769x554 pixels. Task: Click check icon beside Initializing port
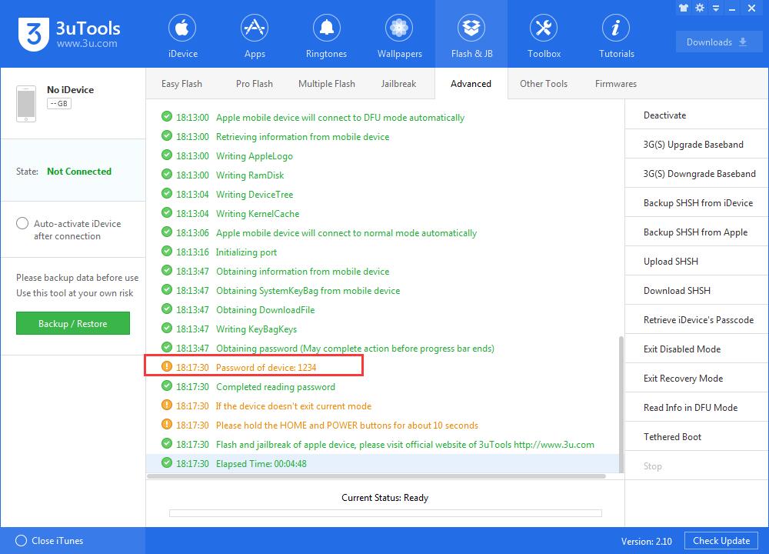click(x=167, y=252)
